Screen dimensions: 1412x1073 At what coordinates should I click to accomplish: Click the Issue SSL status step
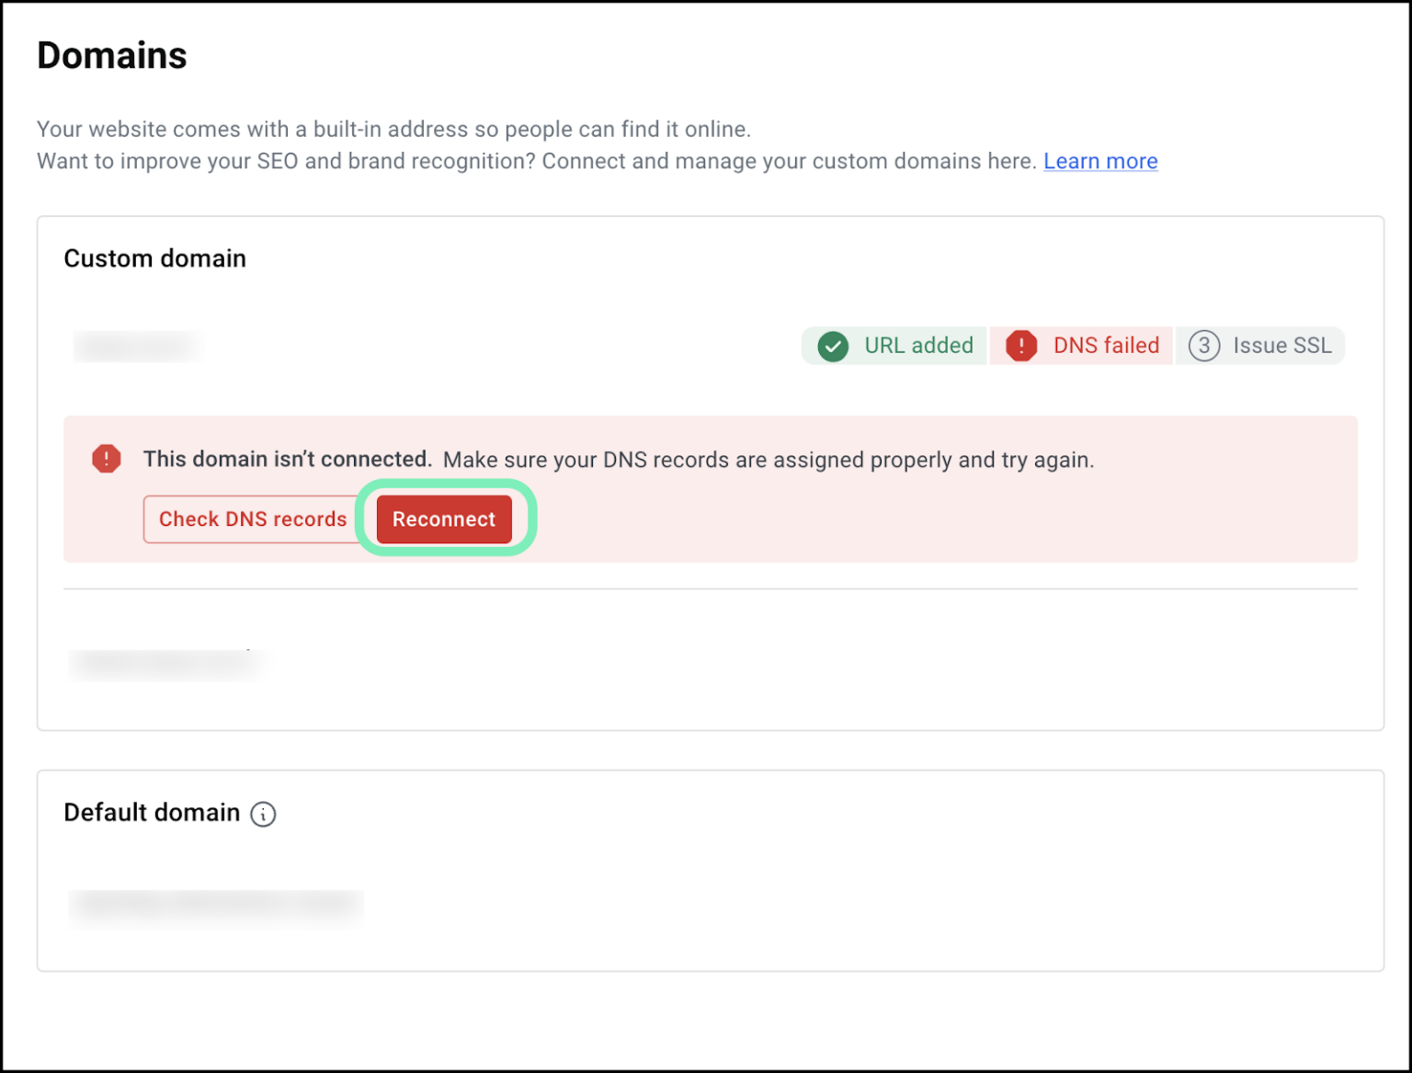click(x=1260, y=346)
